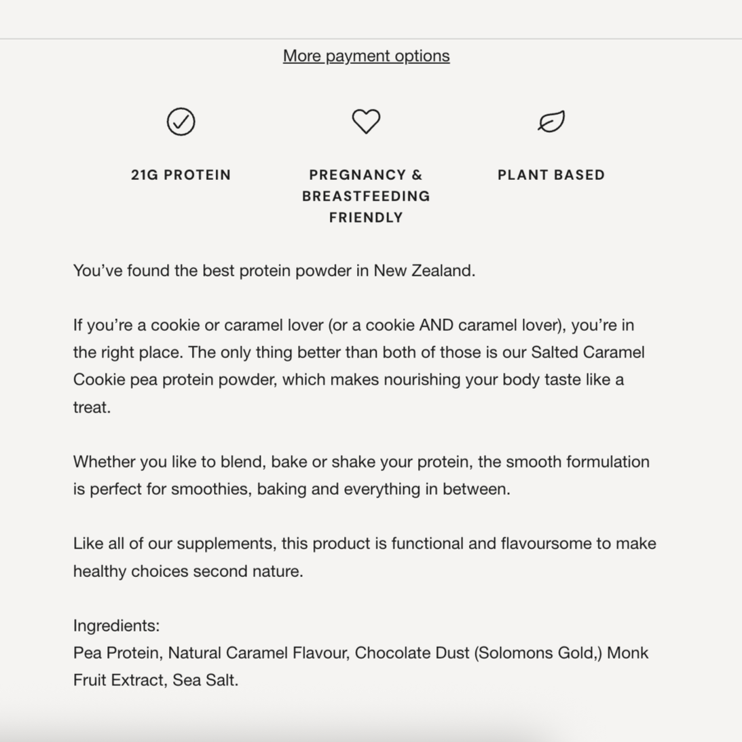The width and height of the screenshot is (742, 742).
Task: Select the 21G PROTEIN label
Action: [181, 175]
